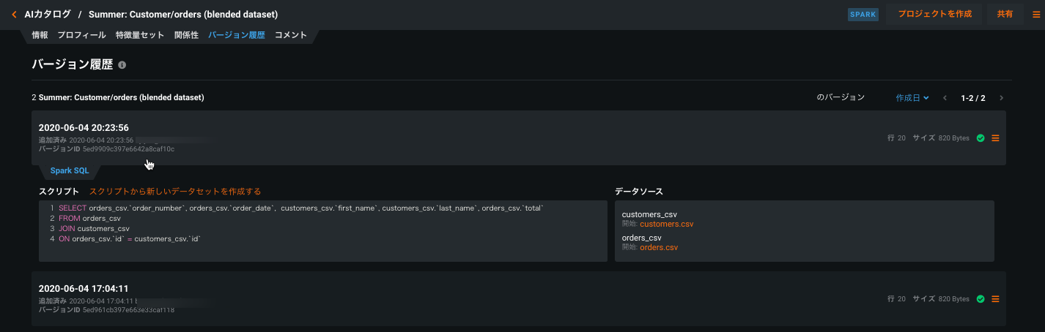Open the 作成日 sort dropdown
The width and height of the screenshot is (1045, 332).
click(912, 98)
